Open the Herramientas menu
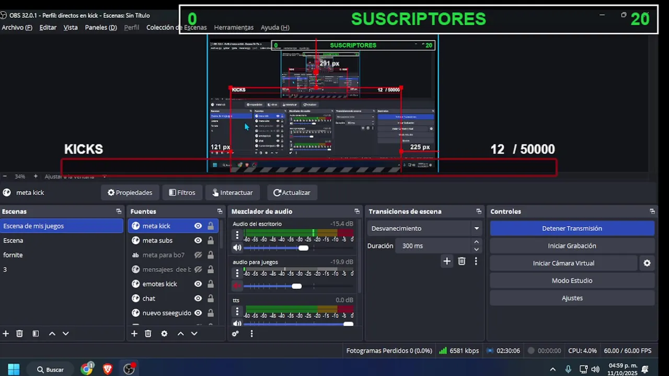The width and height of the screenshot is (669, 376). (234, 27)
